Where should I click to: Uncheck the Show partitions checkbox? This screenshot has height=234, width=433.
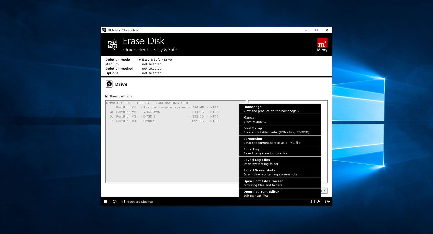click(107, 96)
